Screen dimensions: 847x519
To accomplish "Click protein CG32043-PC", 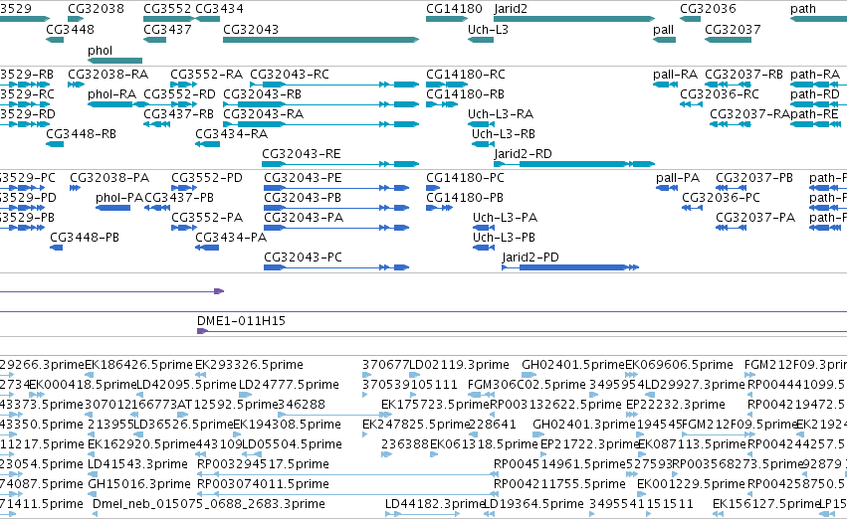I will (x=303, y=258).
